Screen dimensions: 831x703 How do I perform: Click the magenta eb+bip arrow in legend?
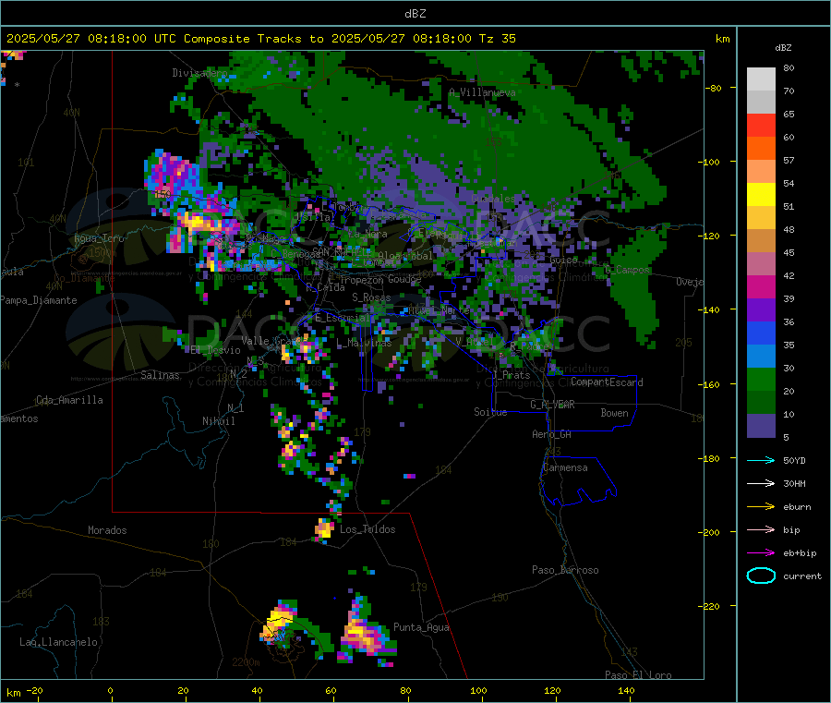[761, 553]
